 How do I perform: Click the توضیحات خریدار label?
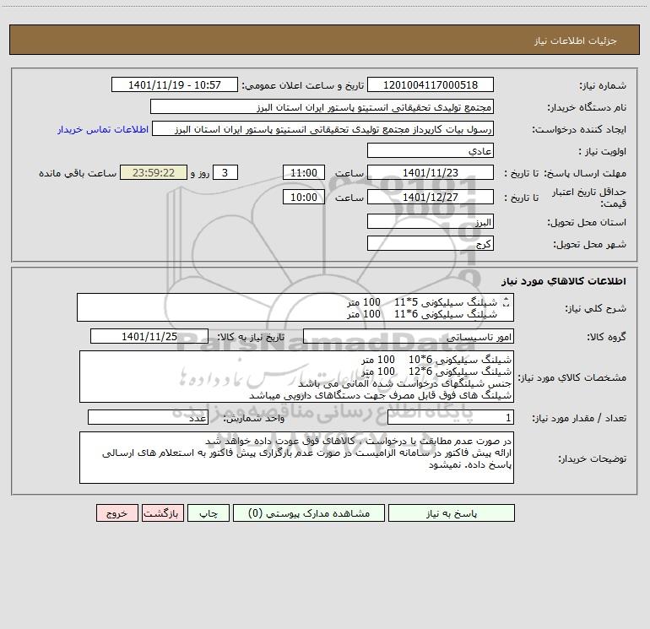coord(593,458)
